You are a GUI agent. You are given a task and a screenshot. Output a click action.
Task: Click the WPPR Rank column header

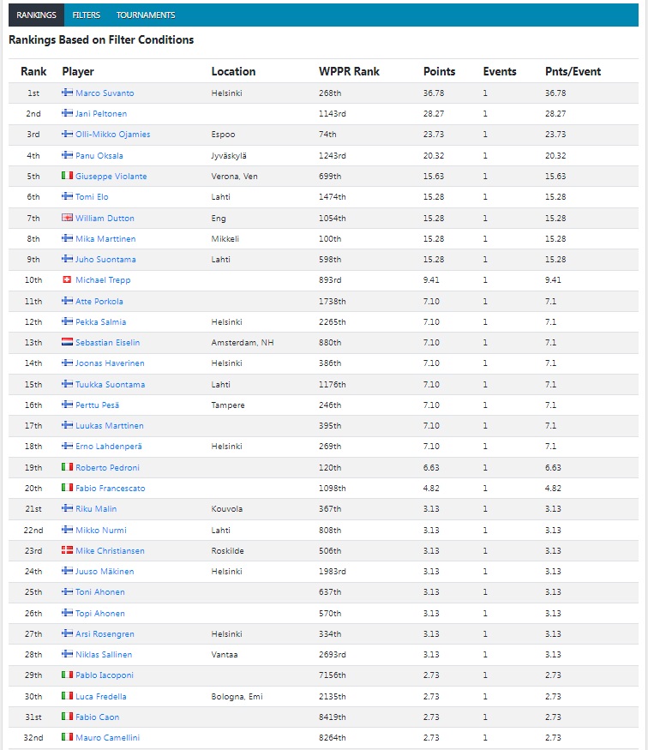[348, 71]
